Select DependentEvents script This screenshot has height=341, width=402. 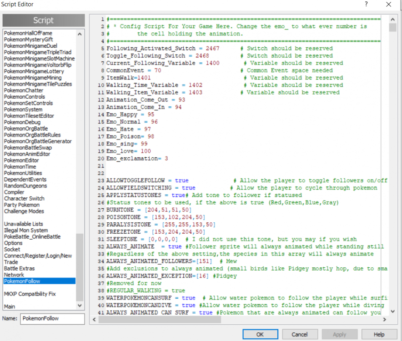[25, 180]
